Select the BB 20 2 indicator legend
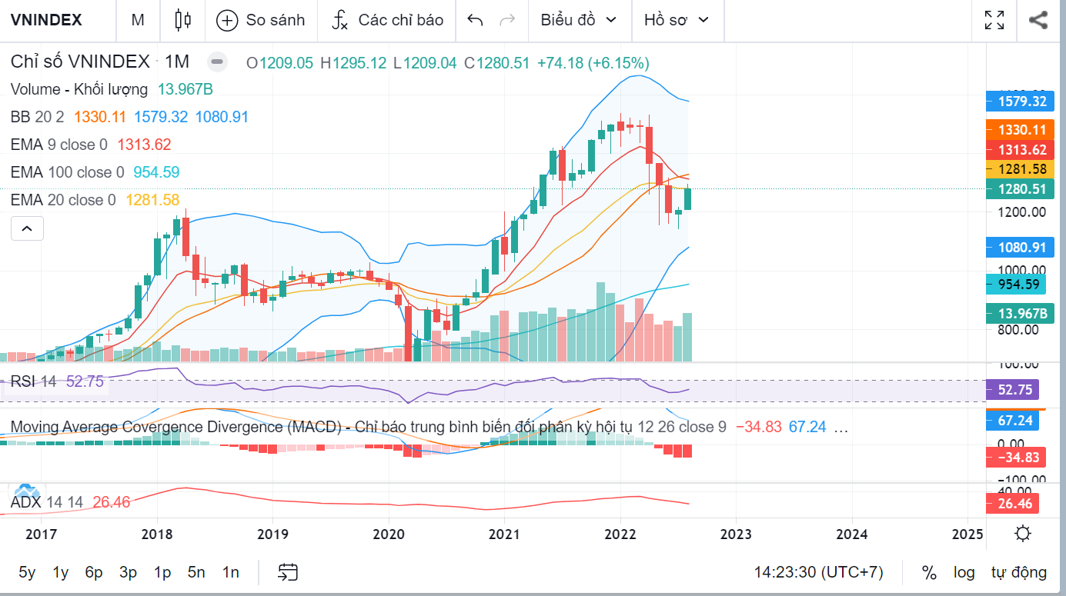Screen dimensions: 1066x596 [x=38, y=117]
